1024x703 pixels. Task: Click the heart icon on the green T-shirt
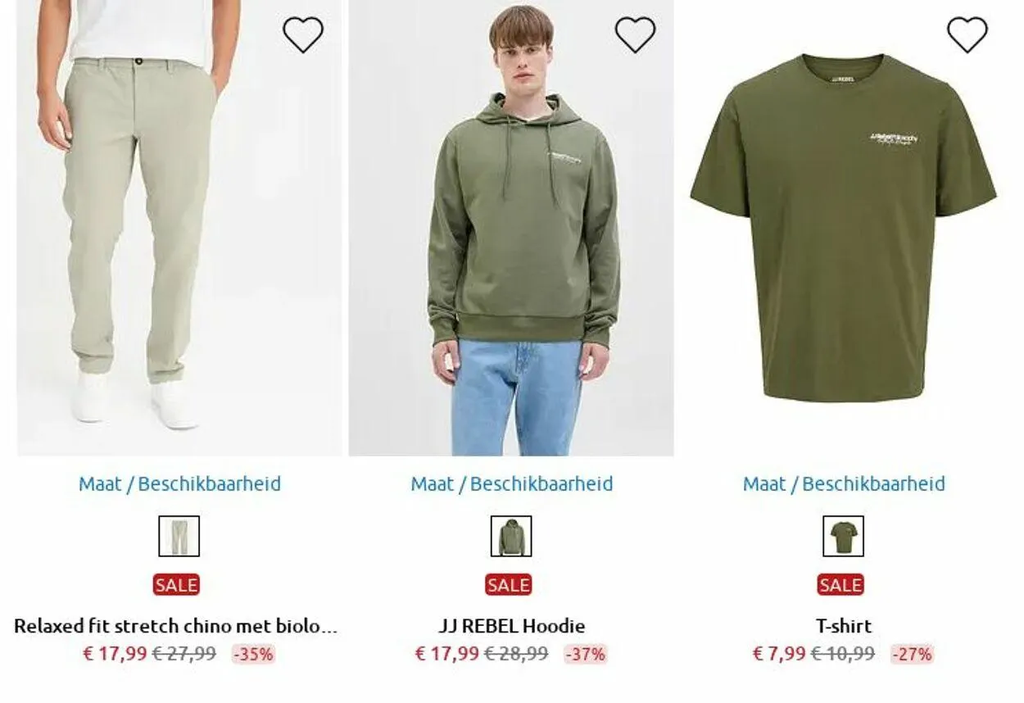[967, 34]
